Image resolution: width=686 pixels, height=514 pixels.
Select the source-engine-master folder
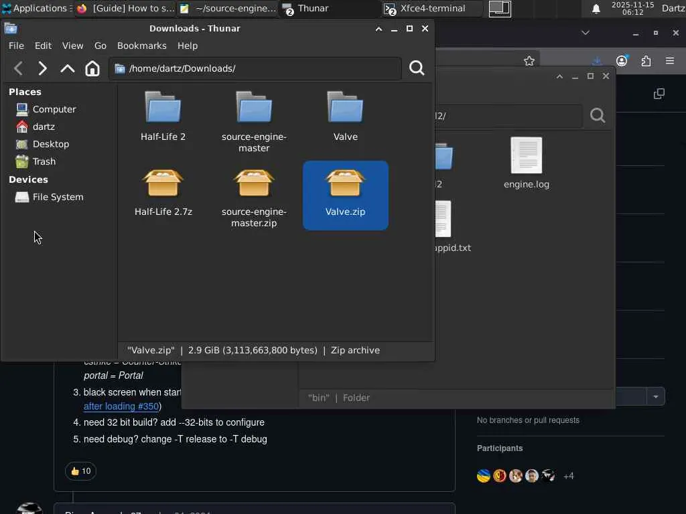254,107
